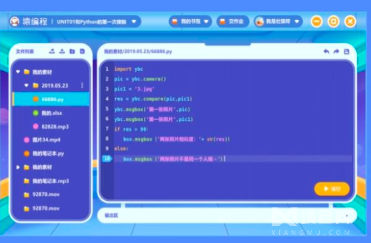The image size is (371, 243).
Task: Click the download icon in file list header
Action: pos(62,52)
